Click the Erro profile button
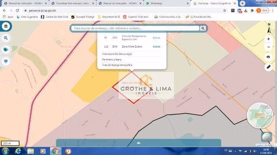277x155 pixels. (263, 10)
